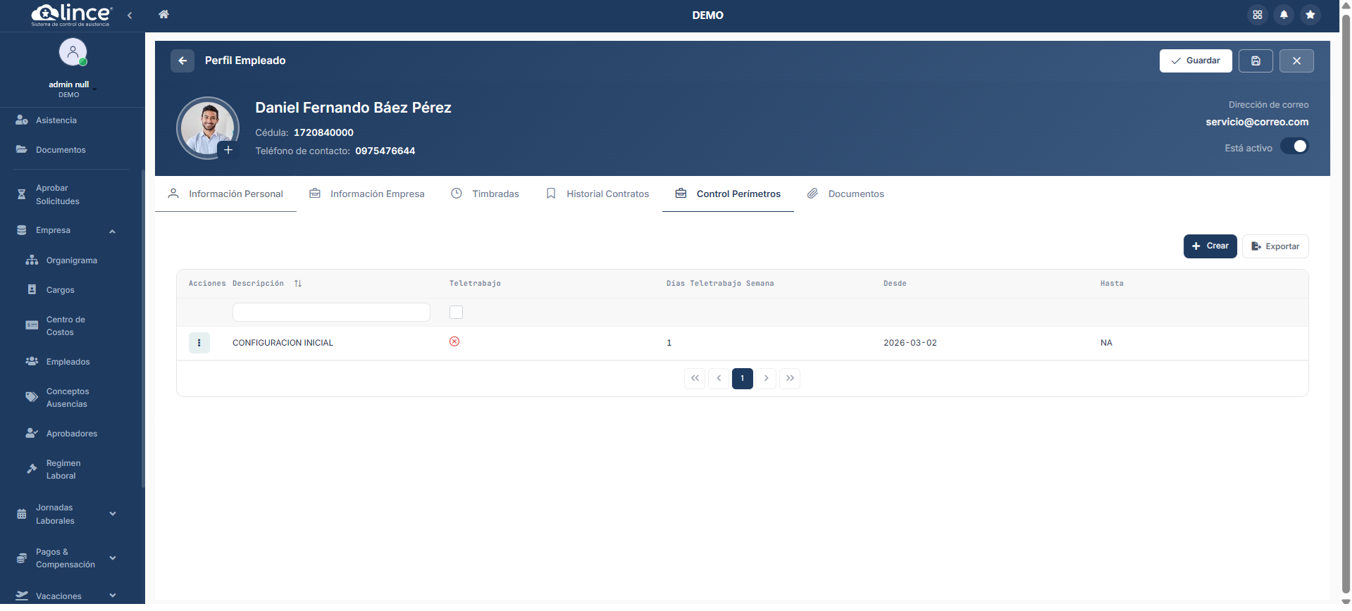Click the floppy disk save icon
Image resolution: width=1352 pixels, height=611 pixels.
point(1255,61)
